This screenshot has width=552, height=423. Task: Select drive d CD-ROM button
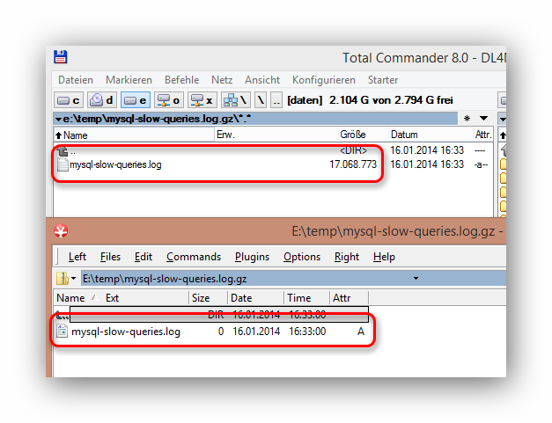point(101,100)
